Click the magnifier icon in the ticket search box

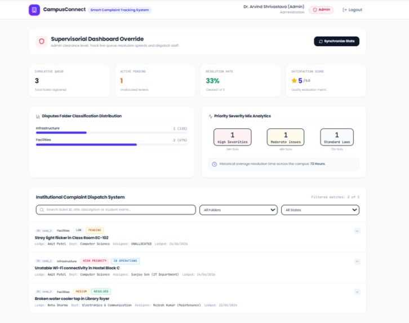pos(42,210)
